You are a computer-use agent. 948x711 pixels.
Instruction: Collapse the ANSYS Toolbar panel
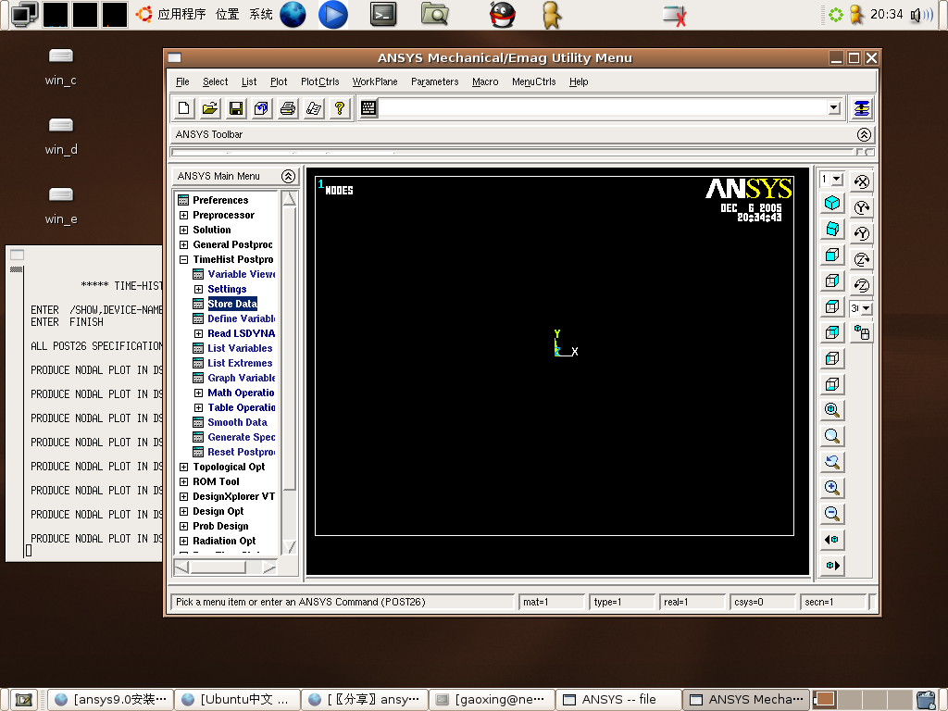coord(864,134)
